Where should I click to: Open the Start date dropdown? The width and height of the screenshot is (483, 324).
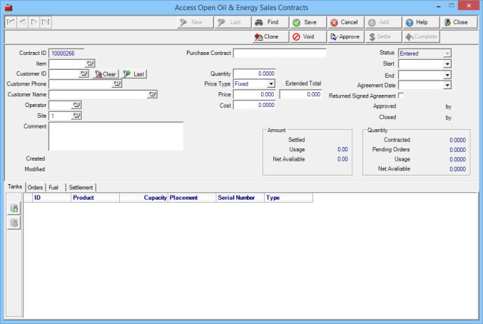tap(447, 64)
